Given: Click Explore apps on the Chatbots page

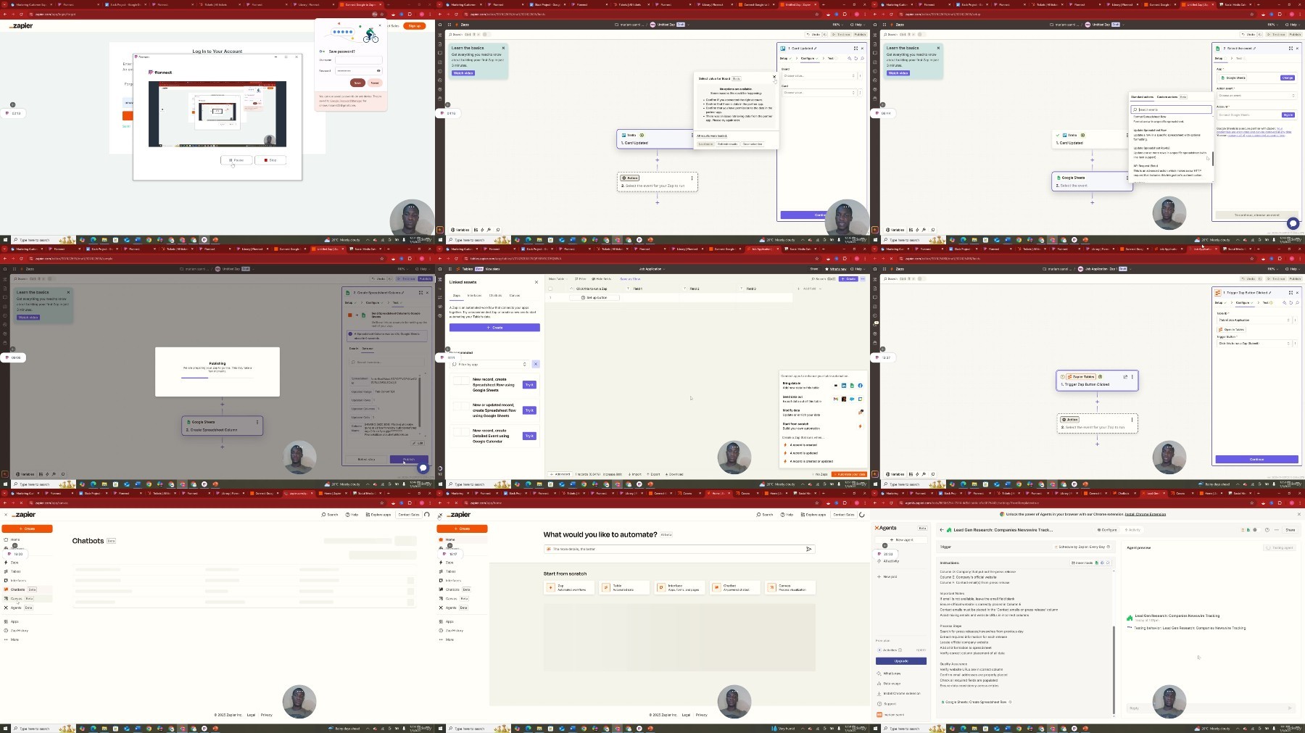Looking at the screenshot, I should coord(378,515).
